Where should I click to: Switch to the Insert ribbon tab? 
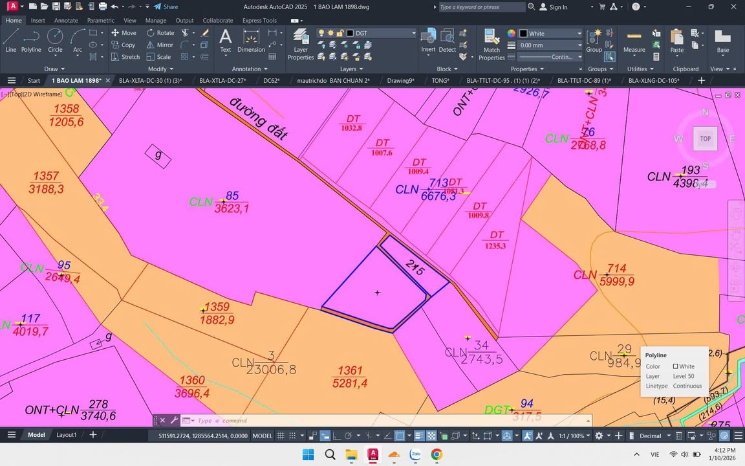point(38,20)
